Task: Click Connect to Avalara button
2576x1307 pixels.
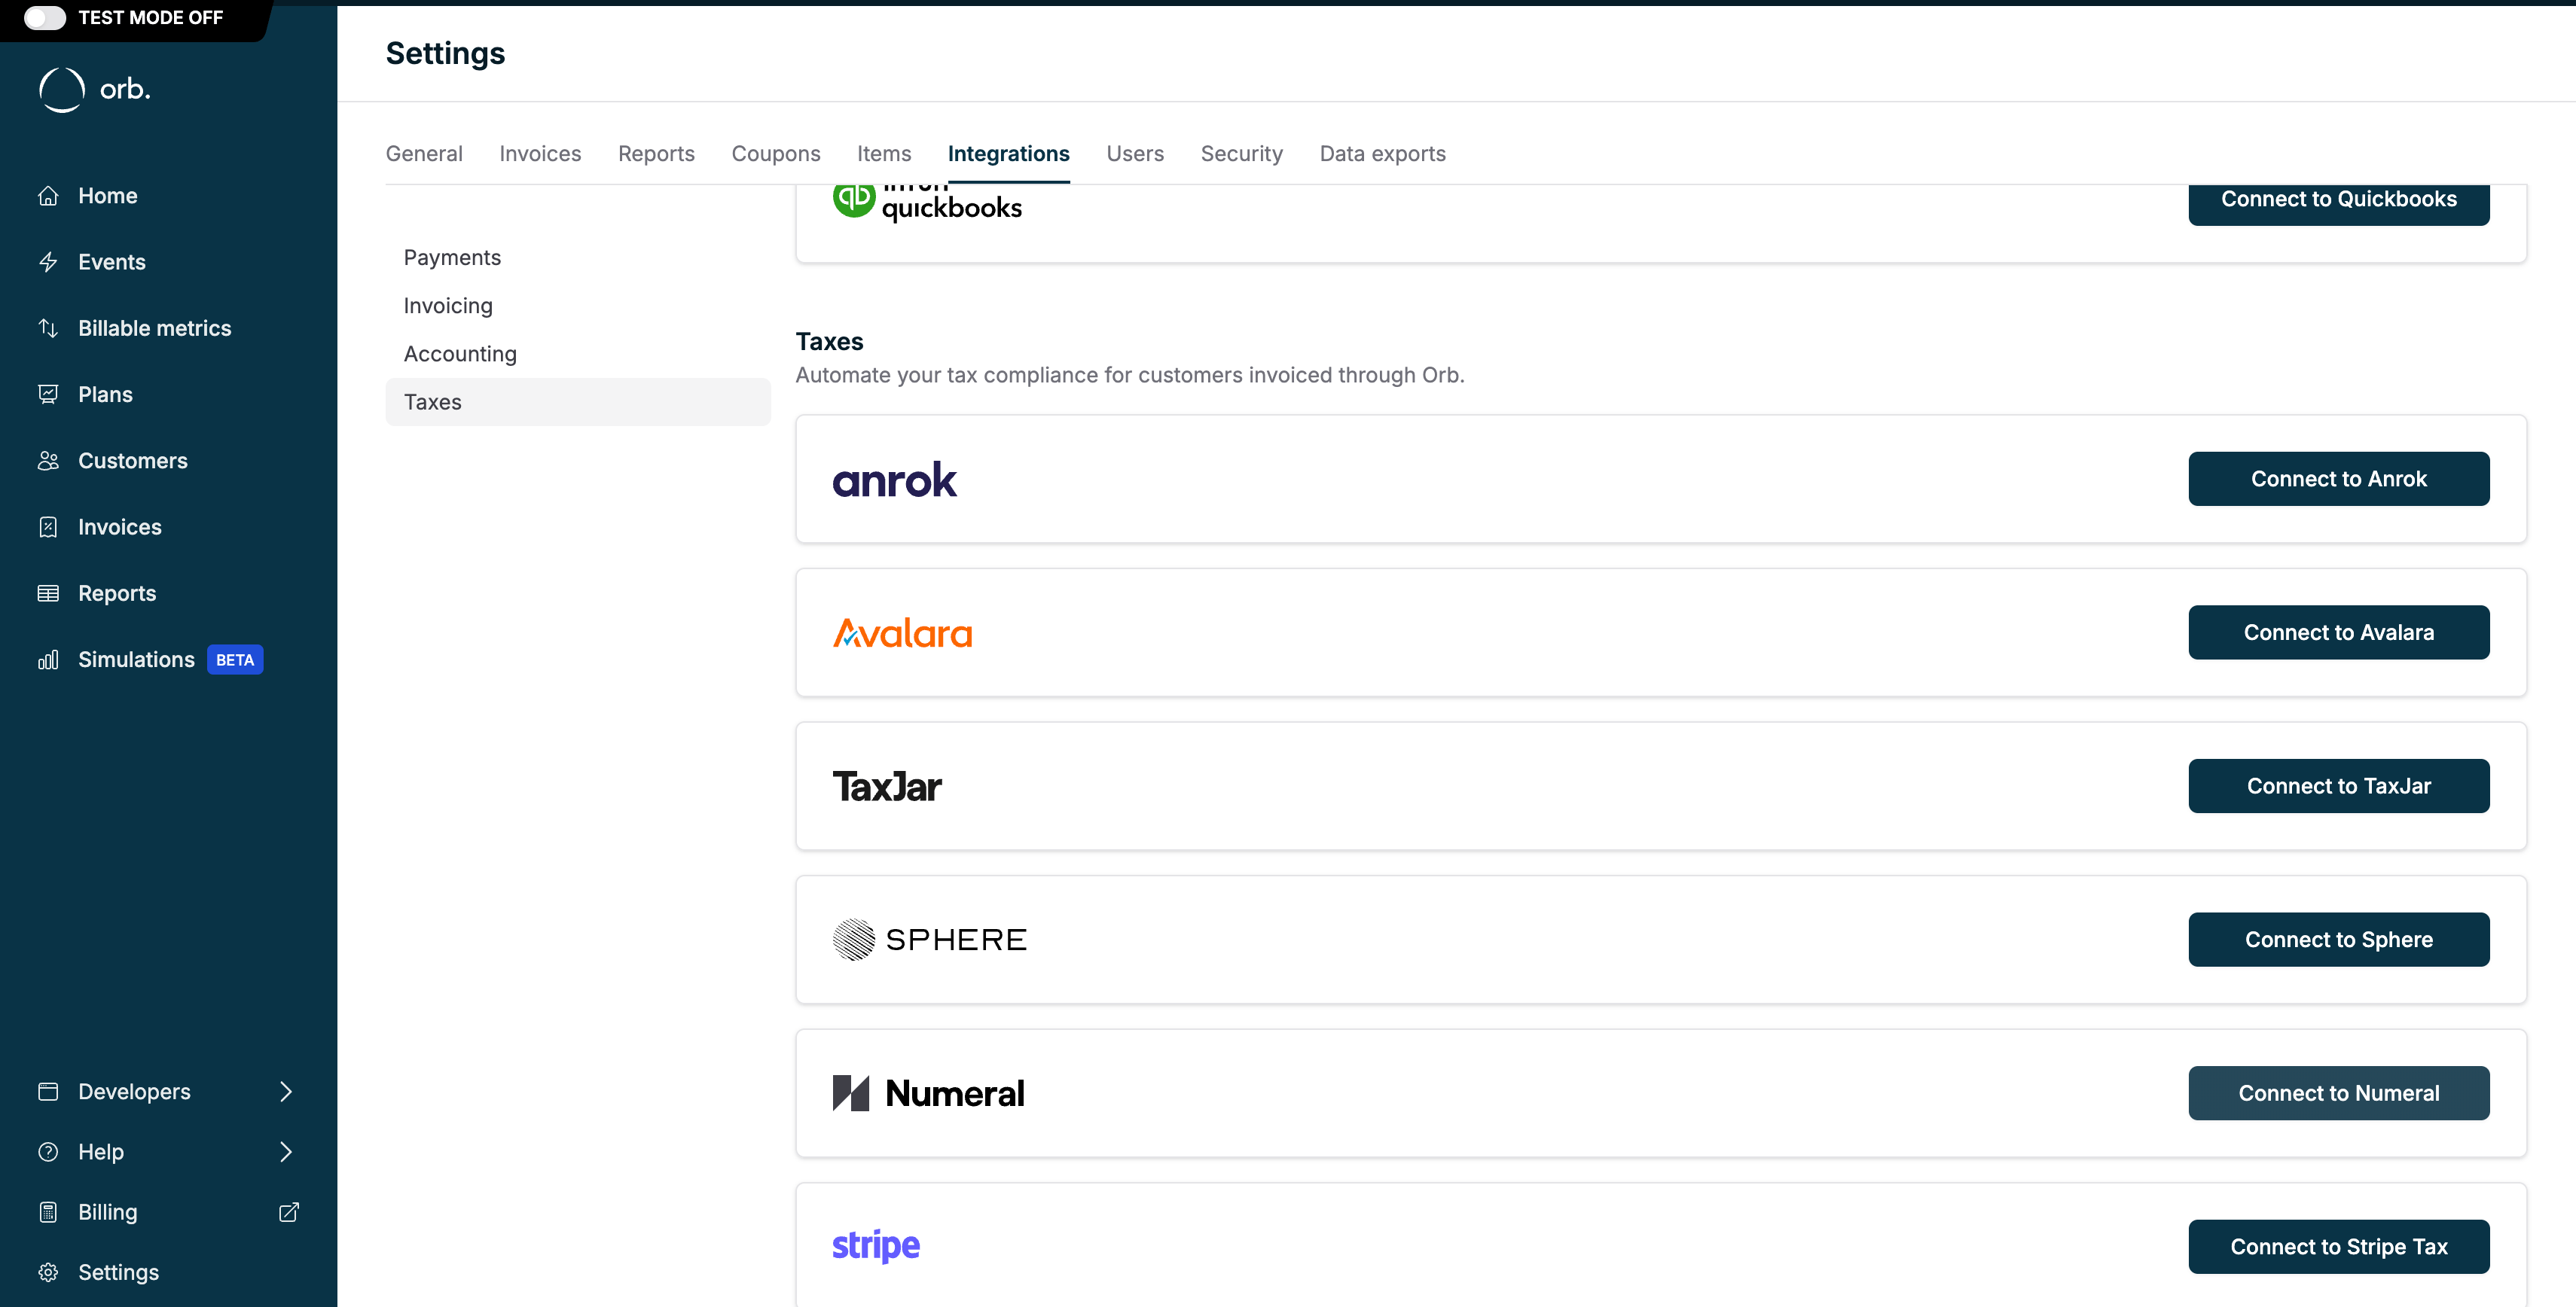Action: pos(2338,632)
